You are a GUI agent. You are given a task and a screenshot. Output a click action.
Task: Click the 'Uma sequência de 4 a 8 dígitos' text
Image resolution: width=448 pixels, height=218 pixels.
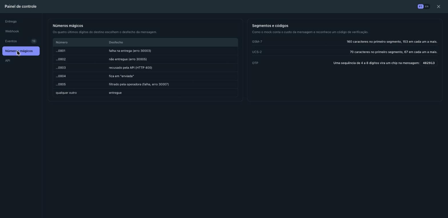click(x=376, y=63)
